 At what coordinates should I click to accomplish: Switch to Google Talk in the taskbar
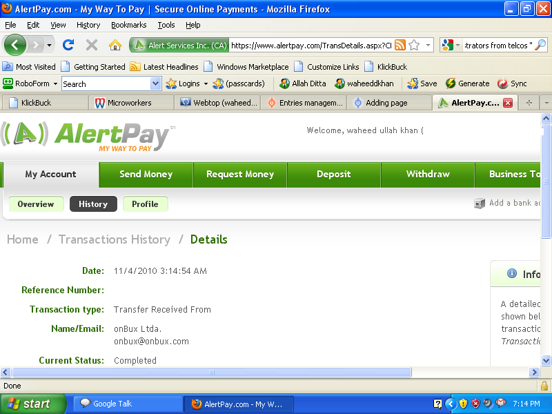point(128,404)
